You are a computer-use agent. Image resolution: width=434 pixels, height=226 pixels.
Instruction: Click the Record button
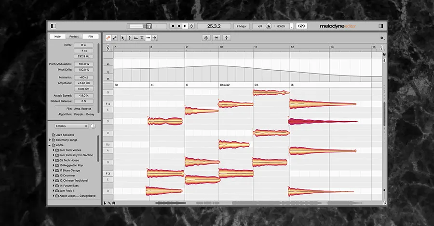173,26
